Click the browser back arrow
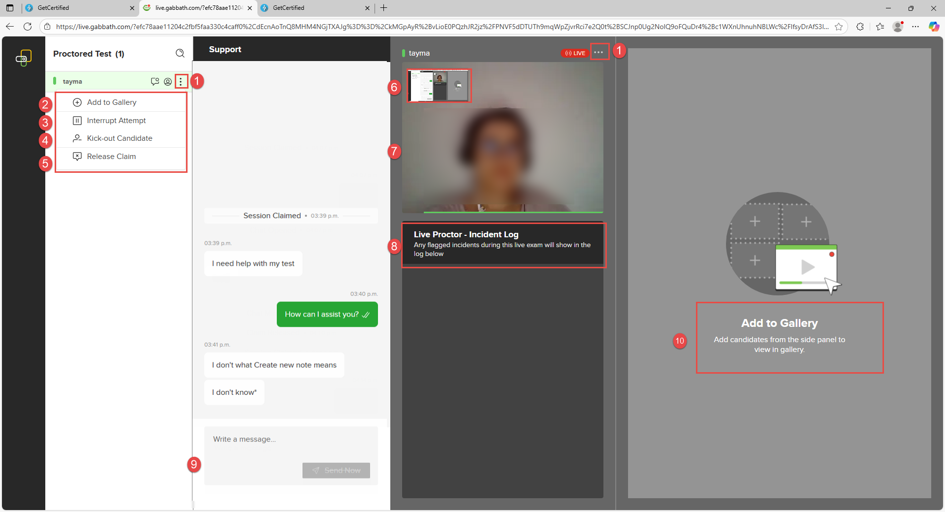945x512 pixels. point(10,27)
